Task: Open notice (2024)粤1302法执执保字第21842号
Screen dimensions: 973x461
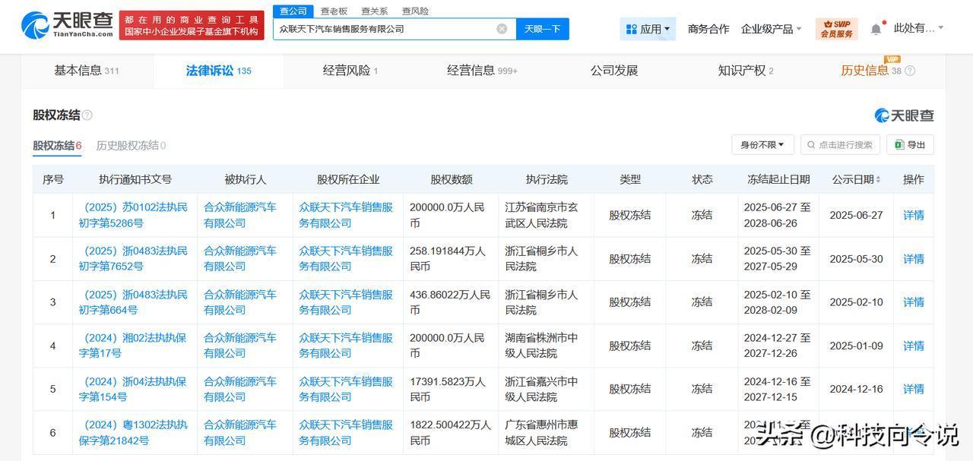Action: [x=133, y=432]
